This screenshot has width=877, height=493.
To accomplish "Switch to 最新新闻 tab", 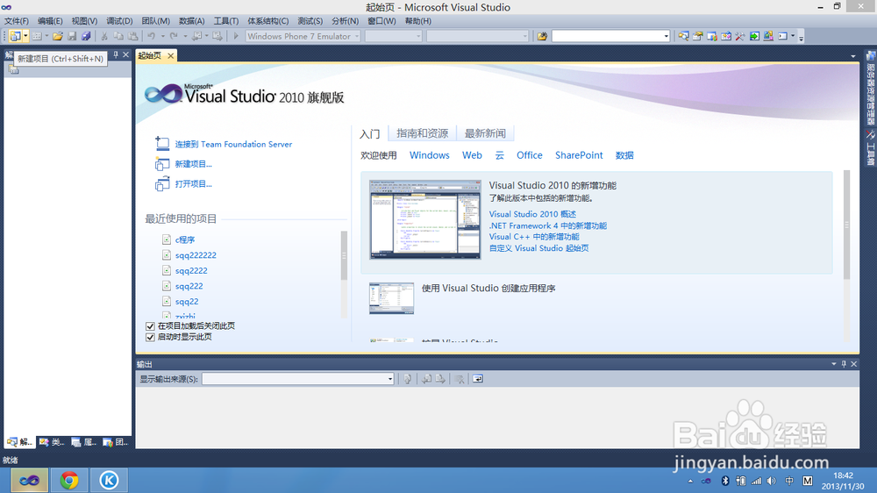I will pos(485,133).
